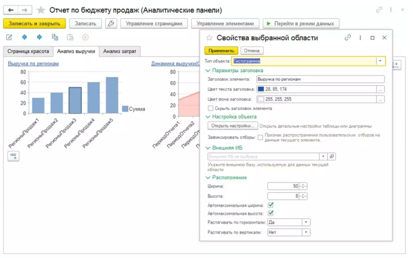
Task: Add report to favorites with star icon
Action: 41,10
